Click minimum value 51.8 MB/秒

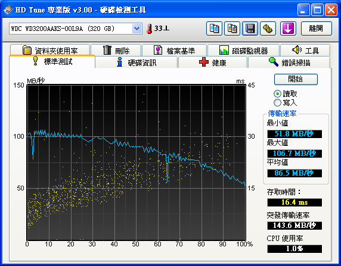click(294, 134)
